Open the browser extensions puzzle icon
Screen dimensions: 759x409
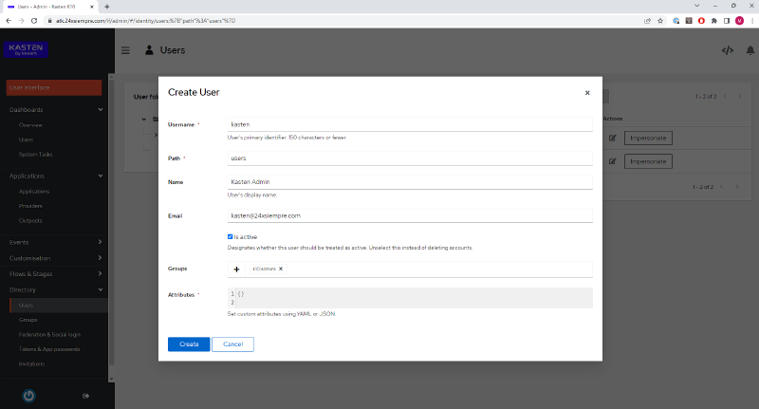(714, 21)
